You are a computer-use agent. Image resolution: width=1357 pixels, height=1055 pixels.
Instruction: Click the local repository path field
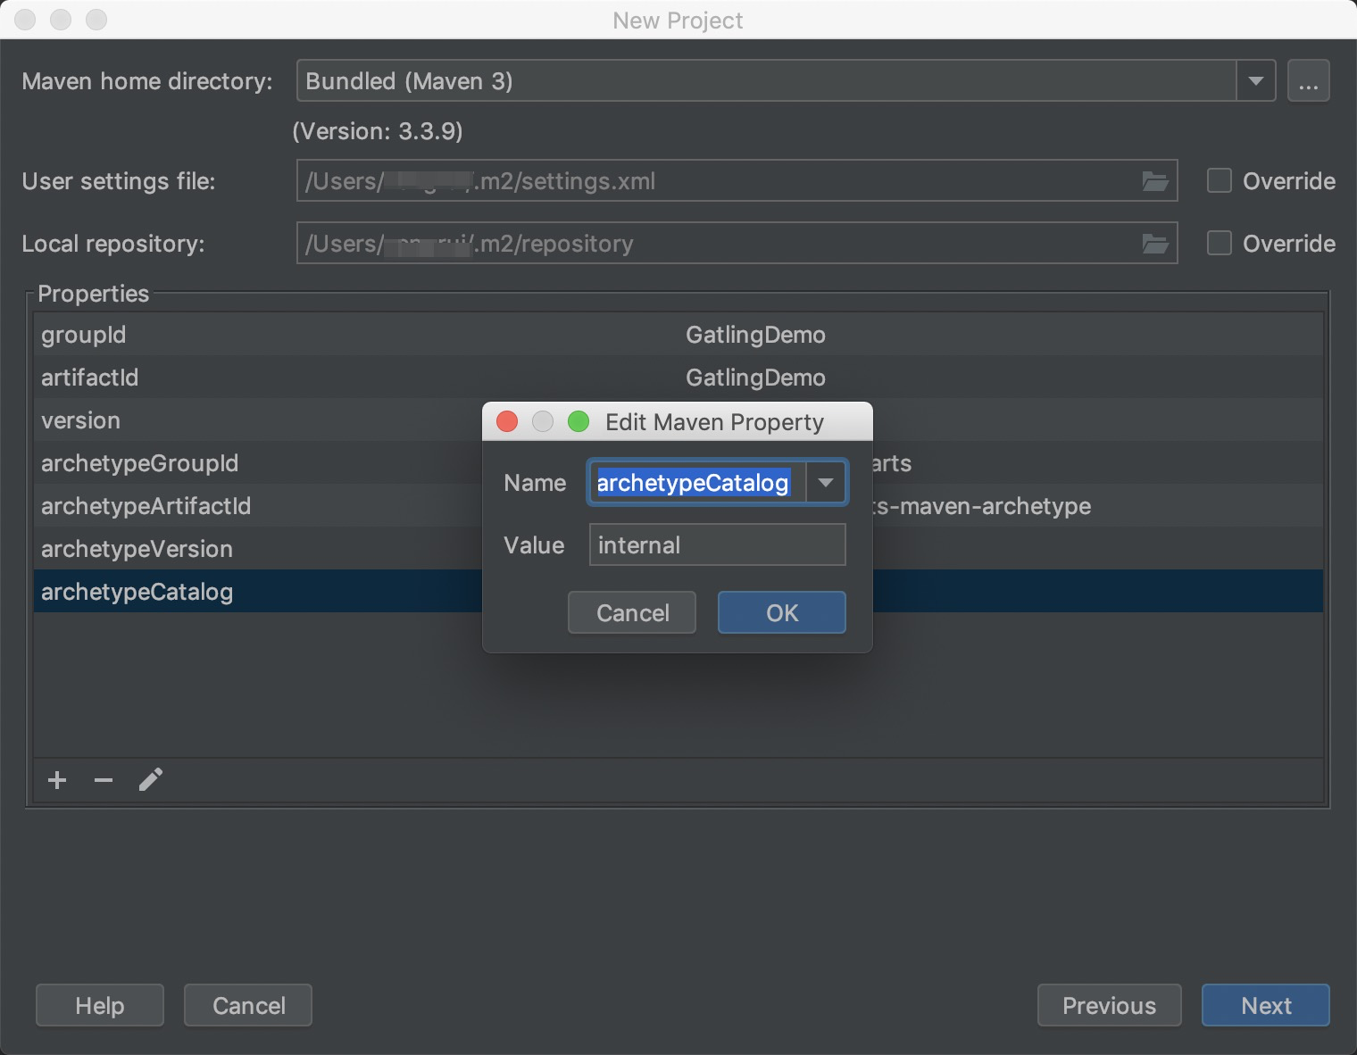click(x=737, y=244)
